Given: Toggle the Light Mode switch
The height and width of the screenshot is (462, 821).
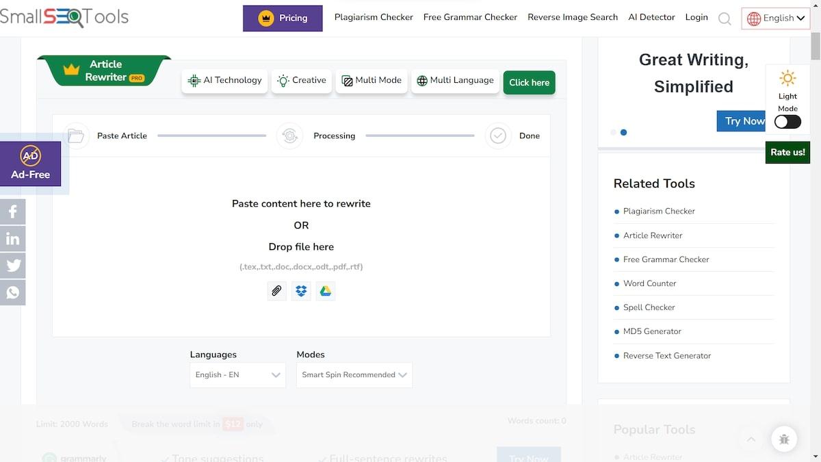Looking at the screenshot, I should tap(787, 122).
